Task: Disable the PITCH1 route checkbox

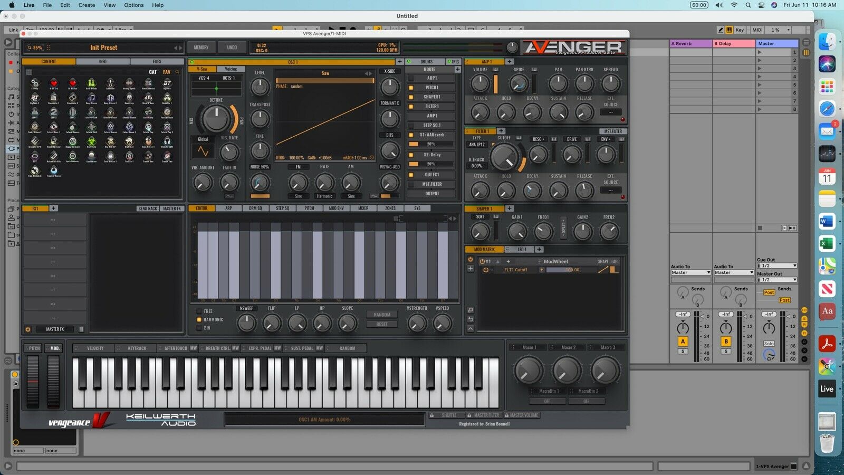Action: click(x=411, y=88)
